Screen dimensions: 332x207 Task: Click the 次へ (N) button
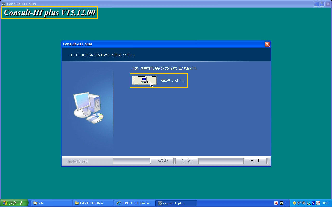[187, 161]
